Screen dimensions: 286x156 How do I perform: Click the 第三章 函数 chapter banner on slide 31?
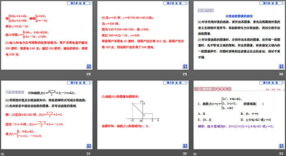coord(80,83)
